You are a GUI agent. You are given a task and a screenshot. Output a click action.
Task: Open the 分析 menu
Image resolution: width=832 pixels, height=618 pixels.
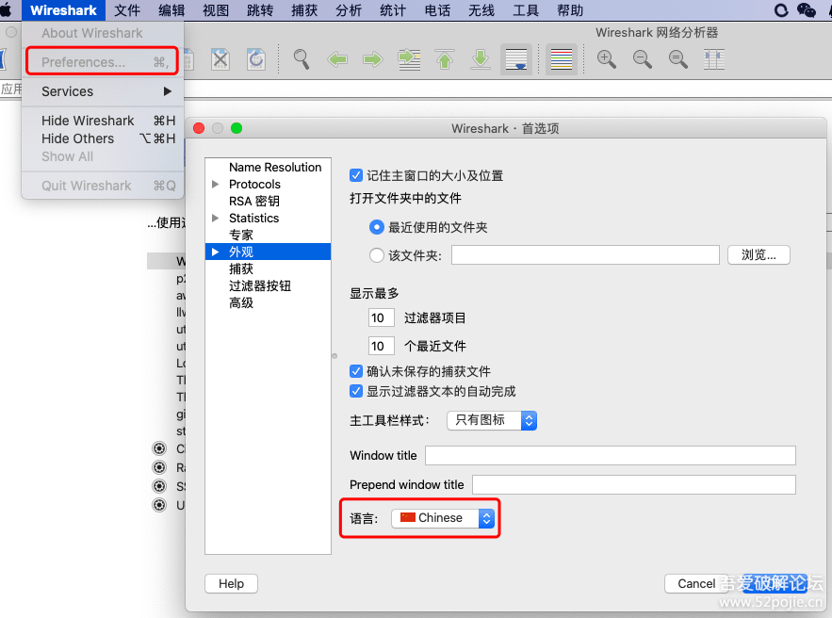(x=348, y=10)
